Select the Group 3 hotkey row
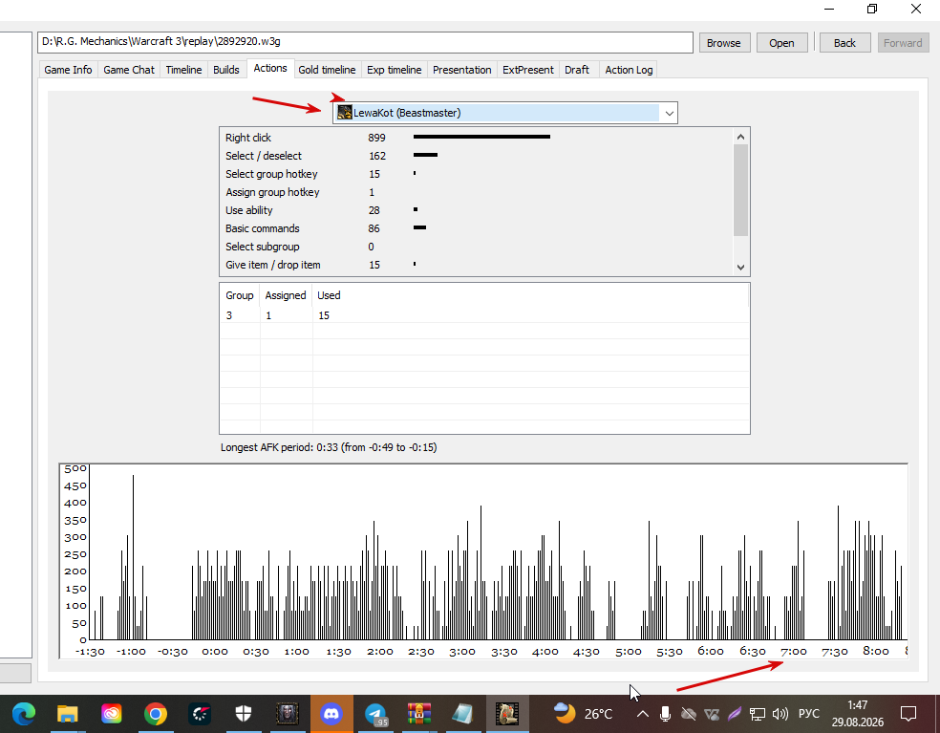940x733 pixels. [x=484, y=315]
